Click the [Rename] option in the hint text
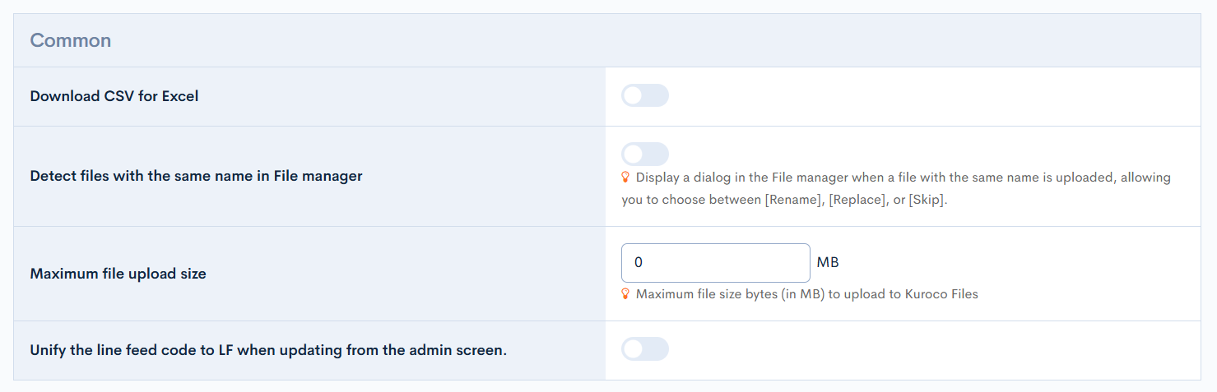Image resolution: width=1217 pixels, height=392 pixels. 793,200
